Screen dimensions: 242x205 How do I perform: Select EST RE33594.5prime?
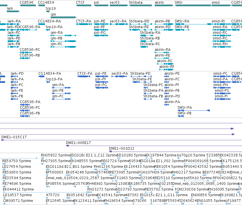[17, 178]
